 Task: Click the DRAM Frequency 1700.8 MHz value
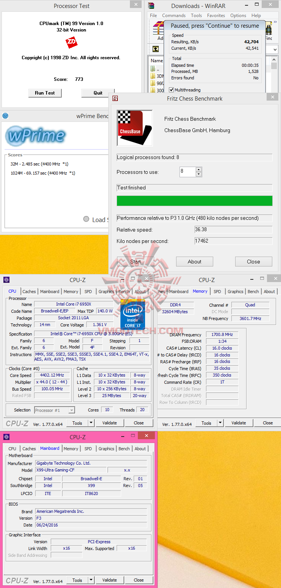(x=222, y=334)
